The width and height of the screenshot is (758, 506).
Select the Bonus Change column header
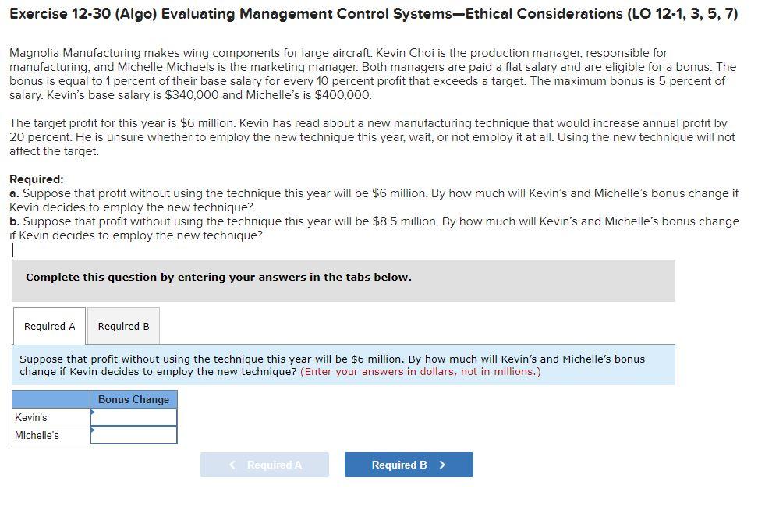click(x=134, y=399)
